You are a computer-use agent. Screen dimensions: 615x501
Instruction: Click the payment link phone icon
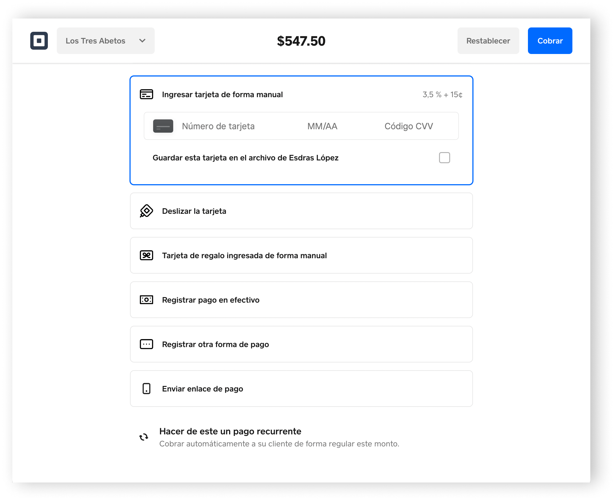(146, 389)
